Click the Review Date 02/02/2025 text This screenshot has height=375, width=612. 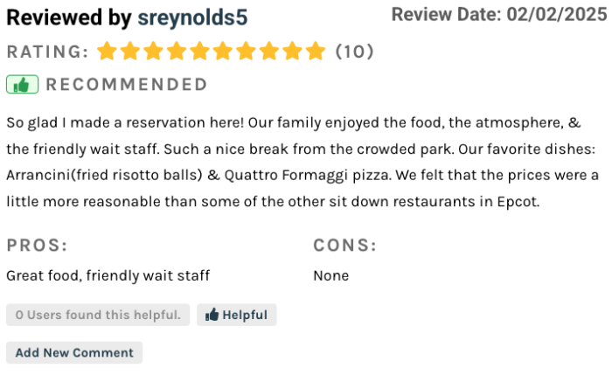point(499,15)
